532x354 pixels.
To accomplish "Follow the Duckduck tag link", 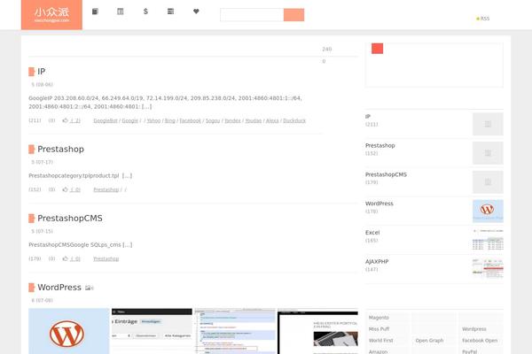I will pyautogui.click(x=294, y=120).
